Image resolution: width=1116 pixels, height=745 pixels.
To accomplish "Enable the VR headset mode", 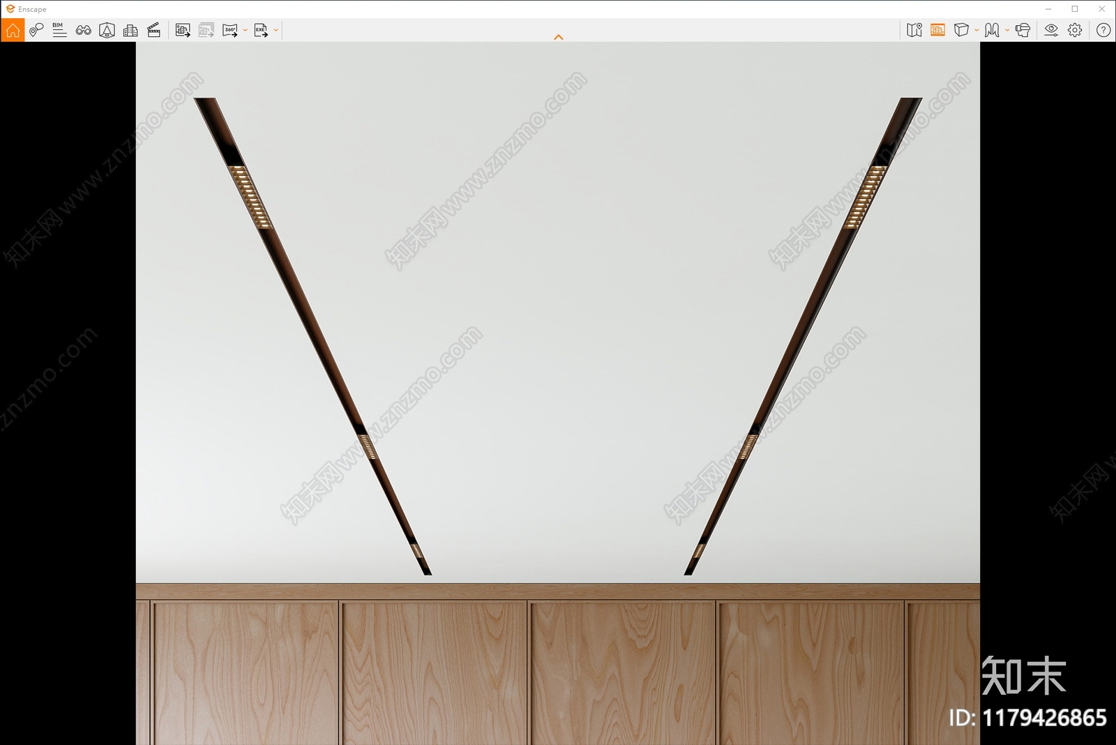I will point(1023,30).
